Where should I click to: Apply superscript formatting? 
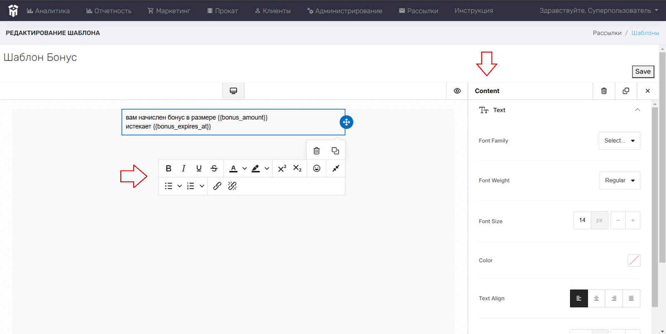point(282,168)
